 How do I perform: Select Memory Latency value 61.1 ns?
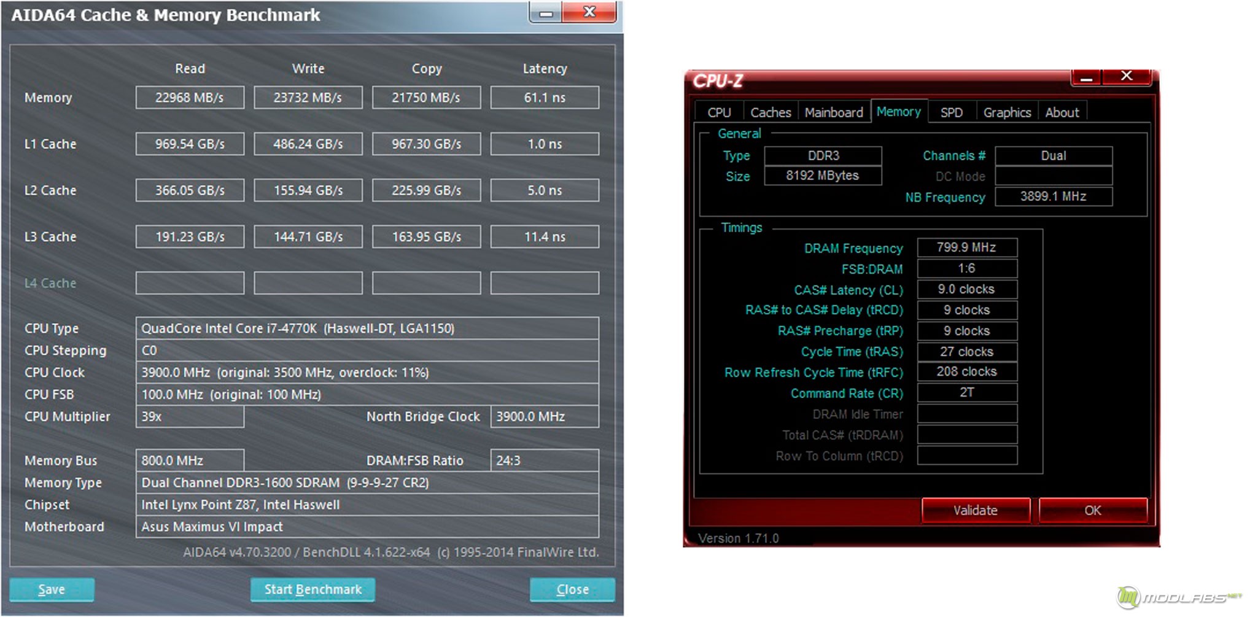(545, 98)
